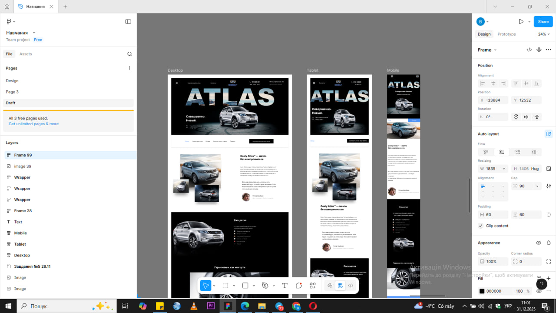This screenshot has width=556, height=313.
Task: Click the search icon in the File panel
Action: [129, 54]
